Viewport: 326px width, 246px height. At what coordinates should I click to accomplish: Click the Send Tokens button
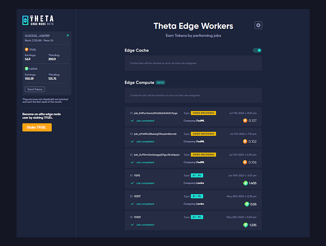[x=35, y=89]
